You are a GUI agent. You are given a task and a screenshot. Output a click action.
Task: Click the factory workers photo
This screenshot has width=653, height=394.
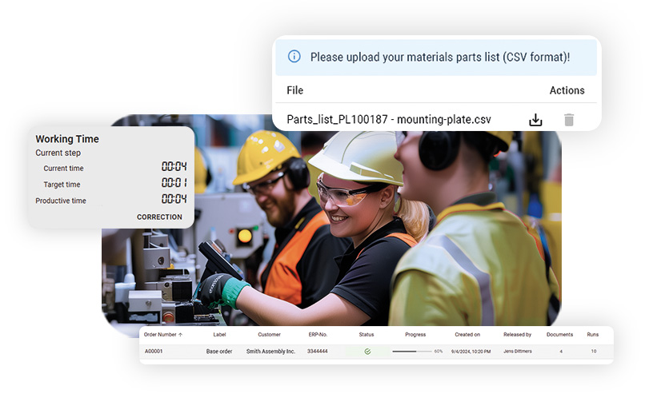pyautogui.click(x=331, y=227)
